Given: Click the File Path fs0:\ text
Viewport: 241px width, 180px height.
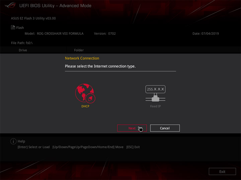Looking at the screenshot, I should (x=22, y=43).
